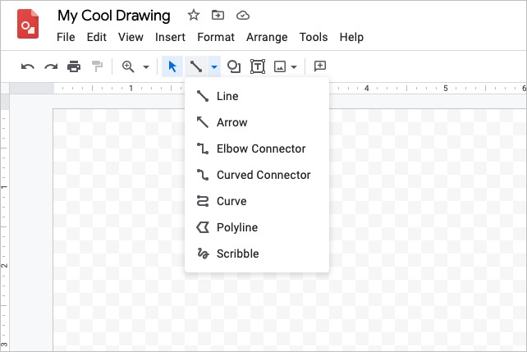This screenshot has width=527, height=352.
Task: Check the cloud save status icon
Action: point(243,16)
